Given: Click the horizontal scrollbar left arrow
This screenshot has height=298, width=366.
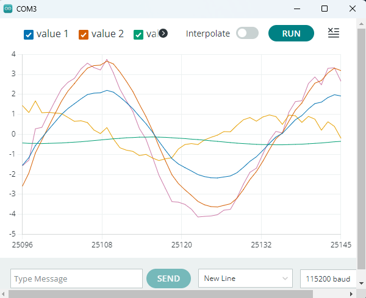Looking at the screenshot, I should tap(4, 294).
